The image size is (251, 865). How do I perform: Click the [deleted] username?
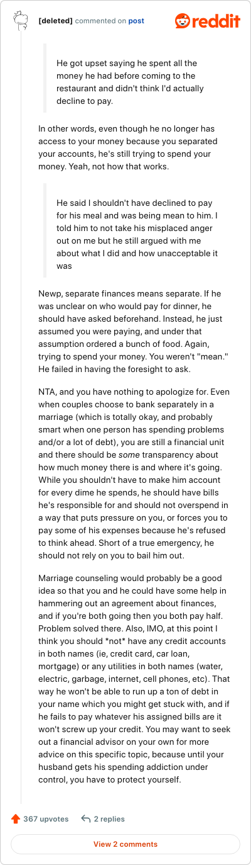(55, 21)
